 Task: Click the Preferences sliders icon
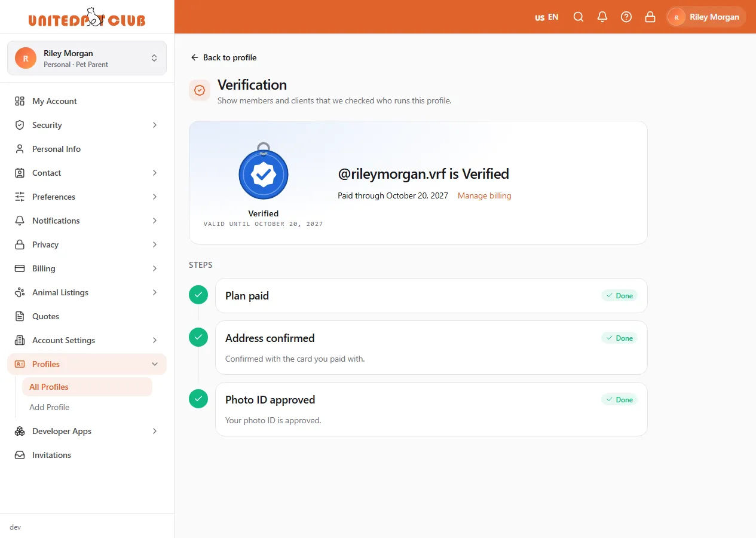coord(20,197)
